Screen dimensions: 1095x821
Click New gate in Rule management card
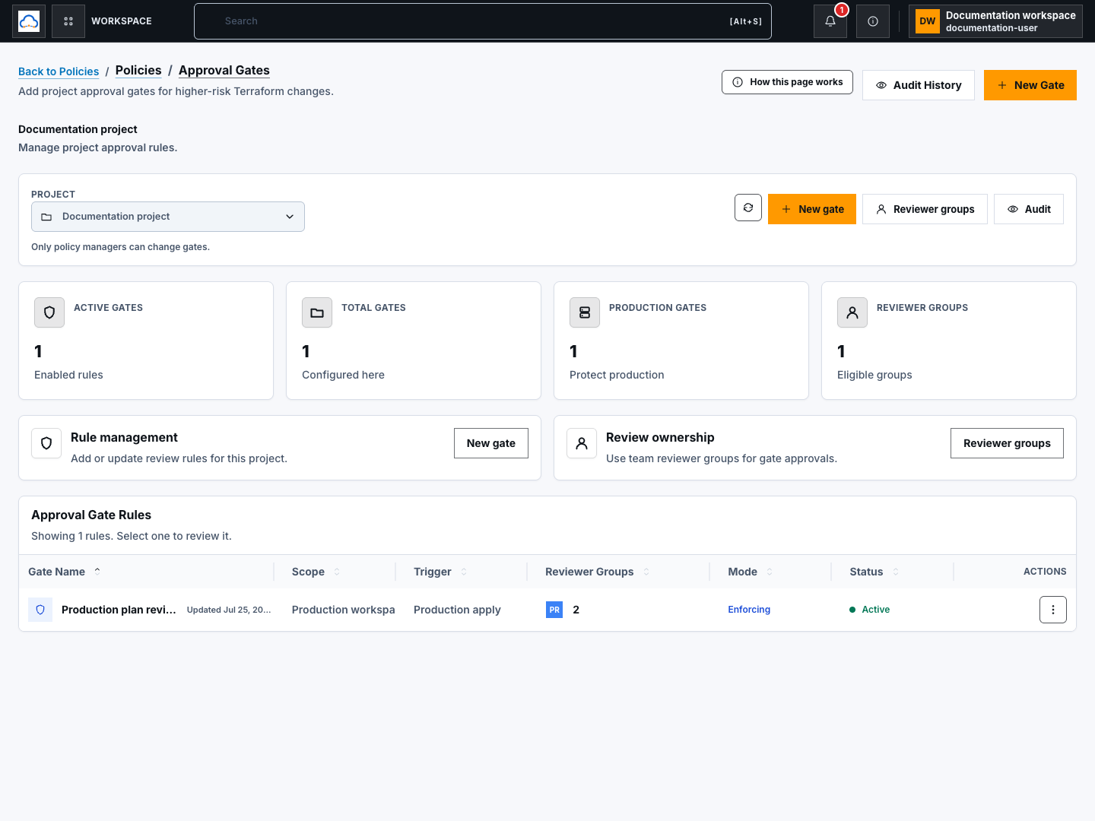491,443
